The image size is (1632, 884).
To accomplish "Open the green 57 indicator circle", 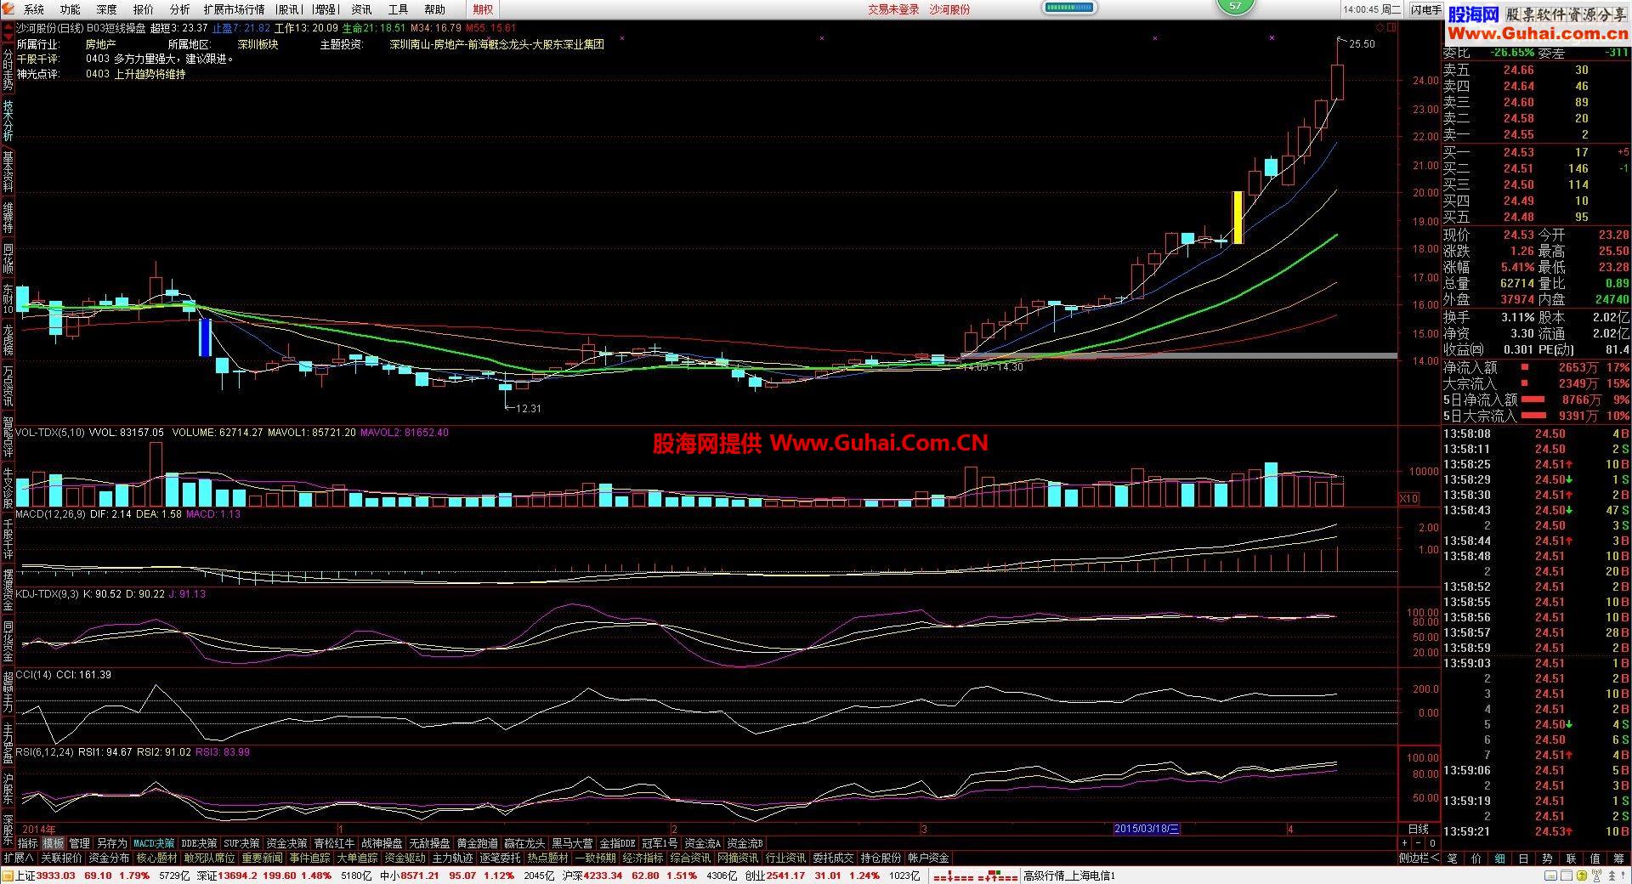I will point(1235,6).
